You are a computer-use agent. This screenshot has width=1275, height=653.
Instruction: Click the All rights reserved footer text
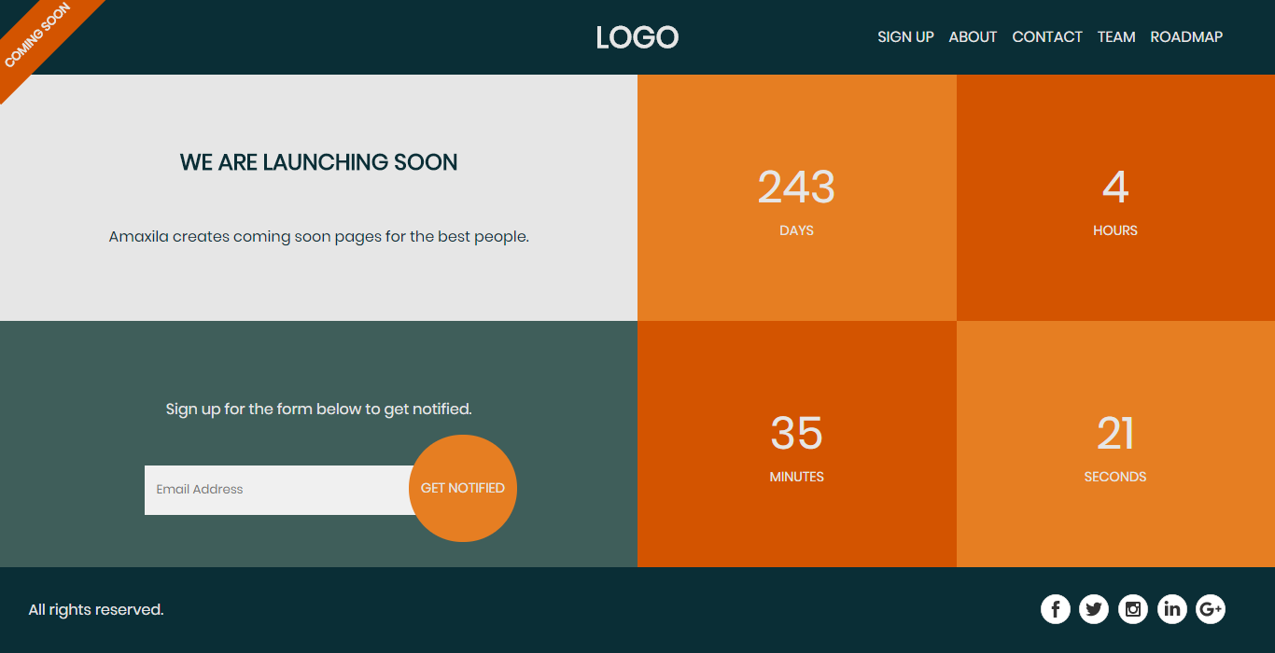(94, 609)
